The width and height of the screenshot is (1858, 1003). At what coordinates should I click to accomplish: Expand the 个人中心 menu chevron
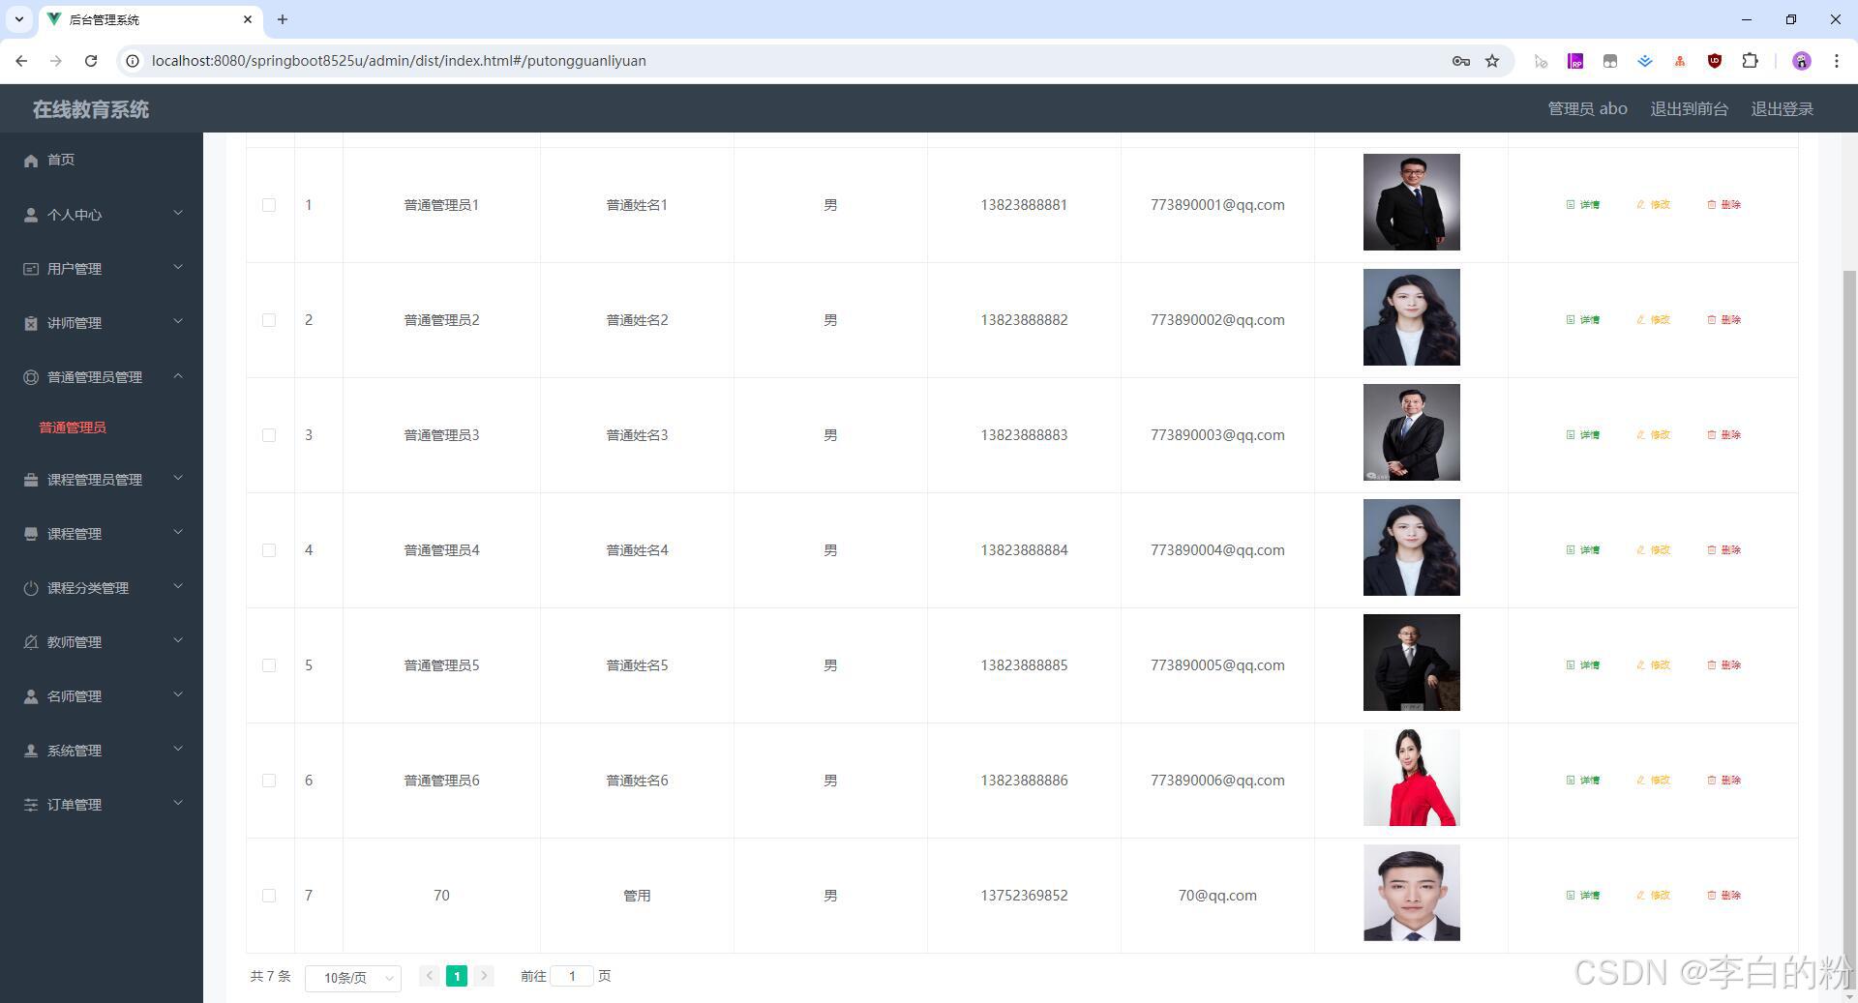point(178,214)
